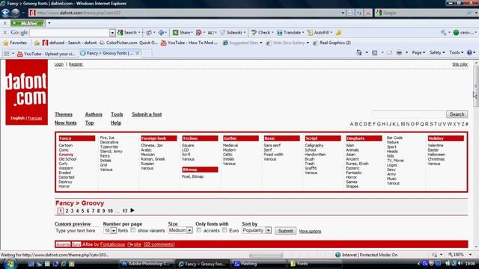Open Adobe Photoshop from the taskbar
The height and width of the screenshot is (269, 479).
pyautogui.click(x=146, y=264)
